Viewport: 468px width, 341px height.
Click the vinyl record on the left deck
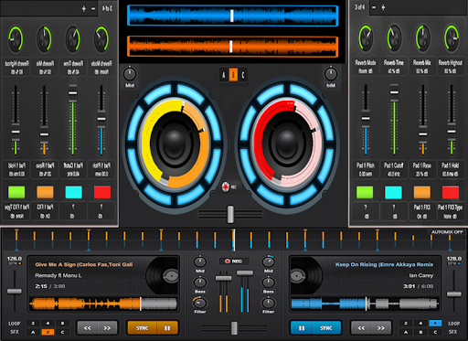click(x=162, y=276)
